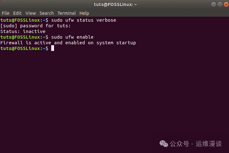Click the white terminal cursor block
Screen dimensions: 229x153
[53, 48]
